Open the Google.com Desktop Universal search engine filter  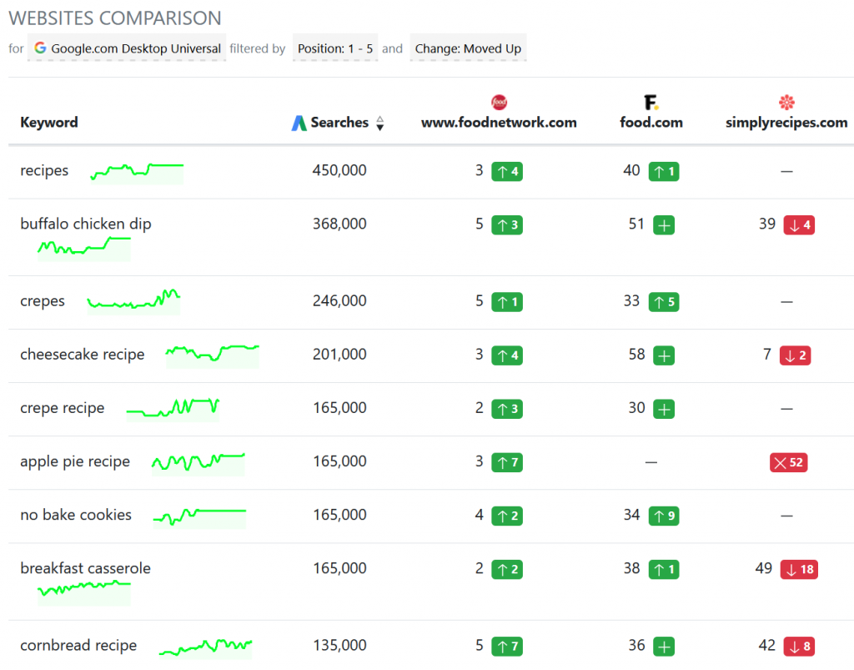tap(127, 48)
